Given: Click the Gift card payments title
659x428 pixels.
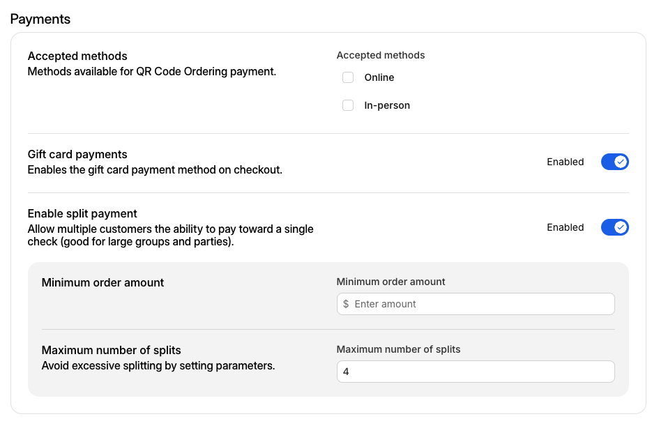Looking at the screenshot, I should [77, 154].
